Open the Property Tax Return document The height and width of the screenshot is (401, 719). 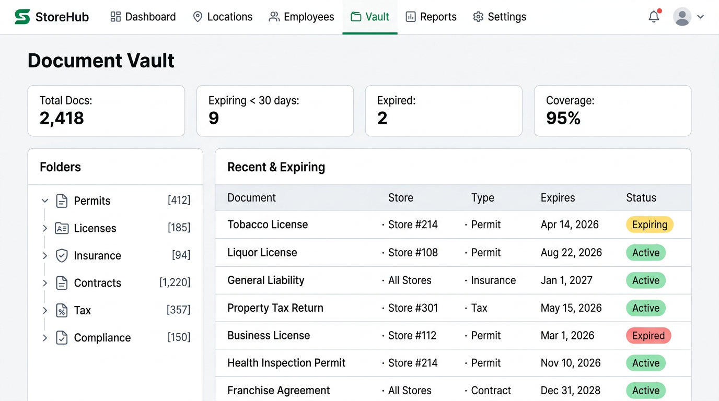tap(275, 308)
